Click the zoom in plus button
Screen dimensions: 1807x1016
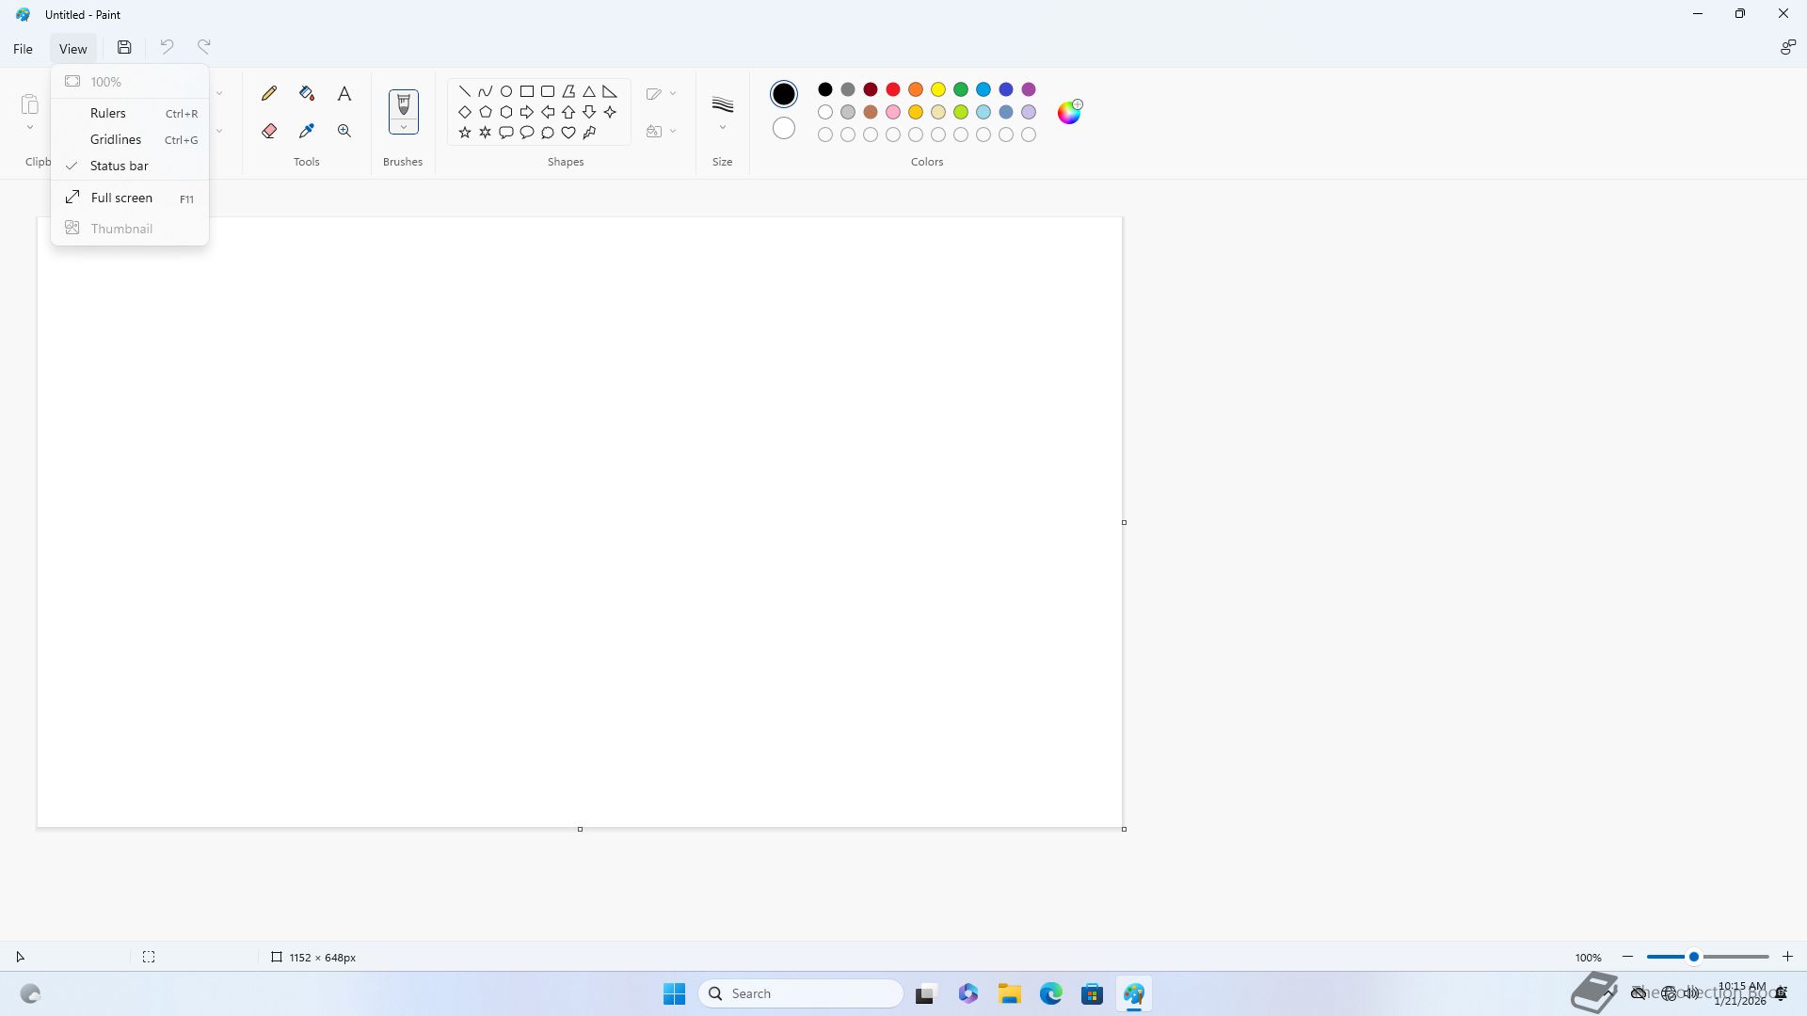1787,957
